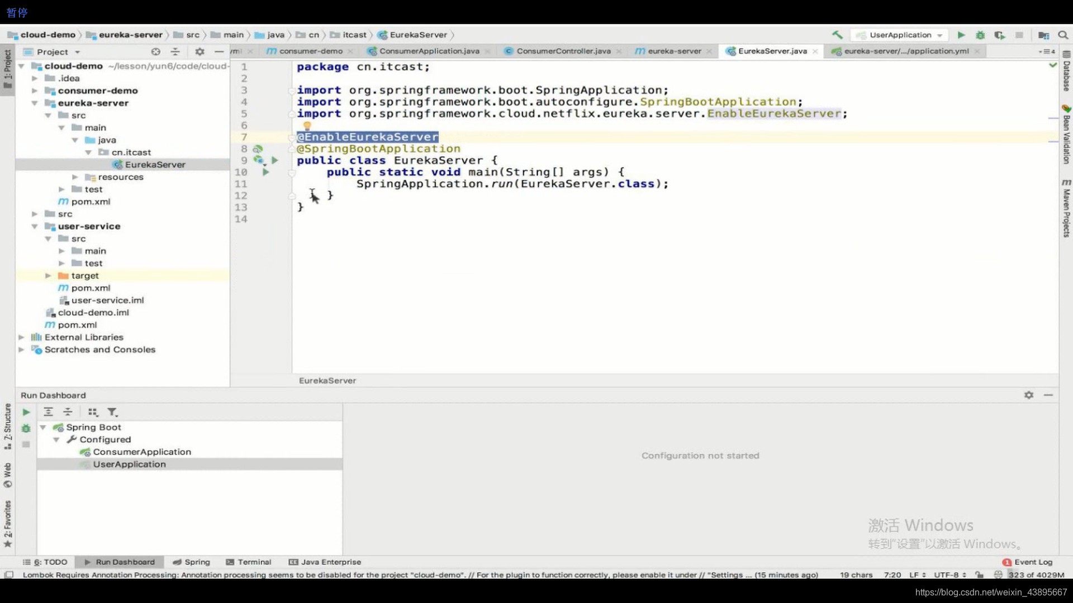Click the intention lightbulb on line 6
The image size is (1073, 603).
click(x=307, y=126)
